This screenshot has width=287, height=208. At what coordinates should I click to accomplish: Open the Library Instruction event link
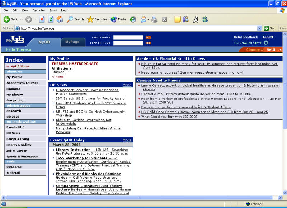tap(92, 151)
